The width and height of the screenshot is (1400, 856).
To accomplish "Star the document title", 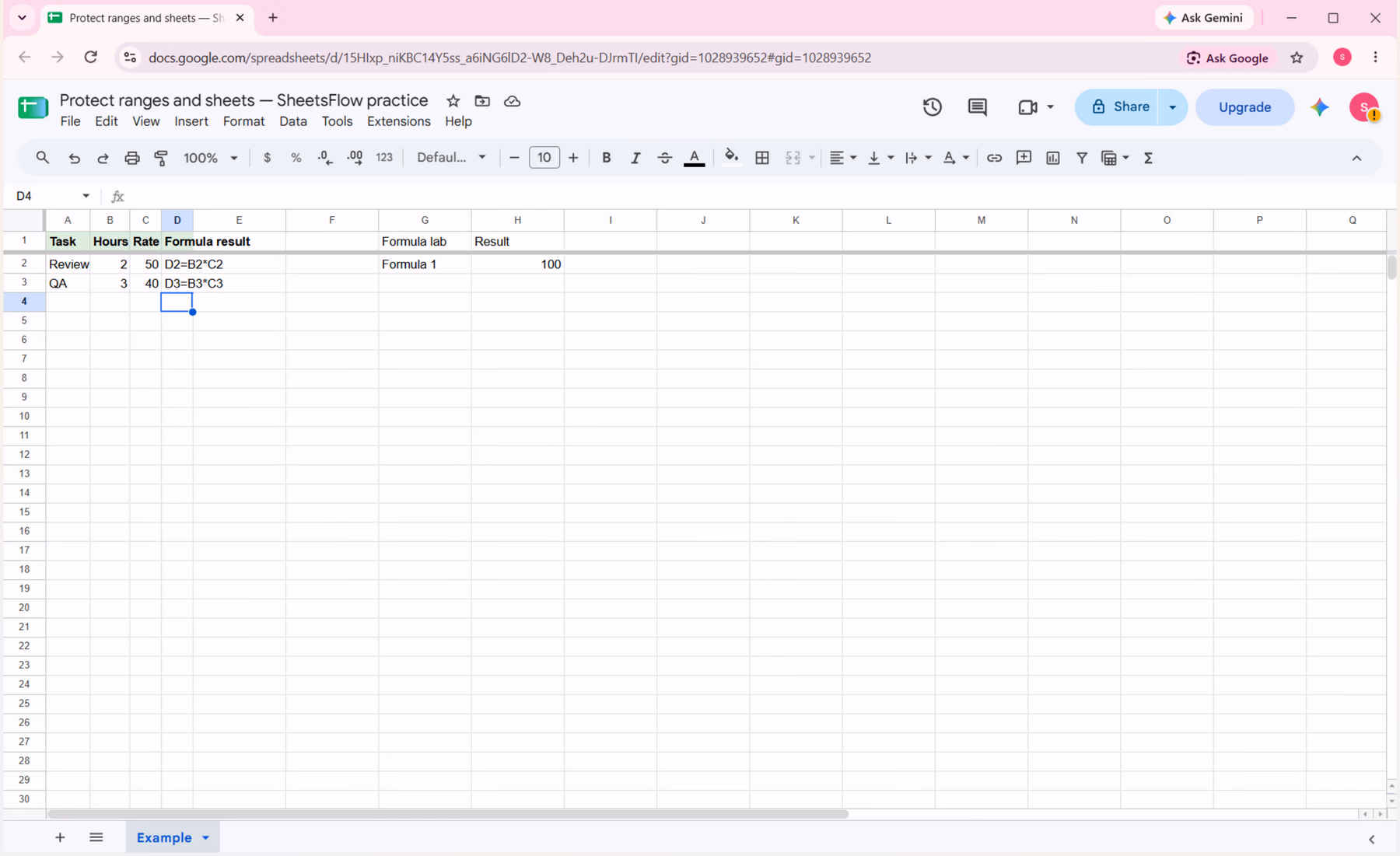I will (x=453, y=101).
